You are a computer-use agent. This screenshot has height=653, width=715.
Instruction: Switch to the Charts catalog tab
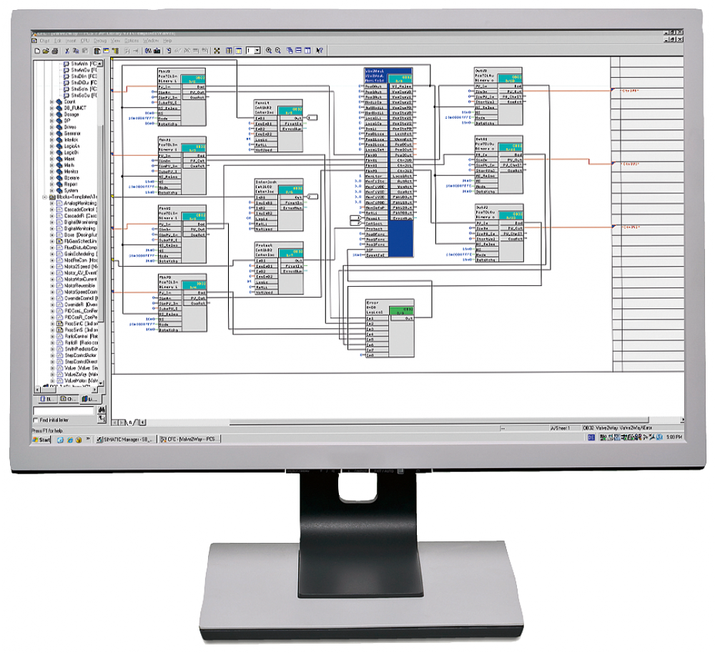tap(69, 399)
